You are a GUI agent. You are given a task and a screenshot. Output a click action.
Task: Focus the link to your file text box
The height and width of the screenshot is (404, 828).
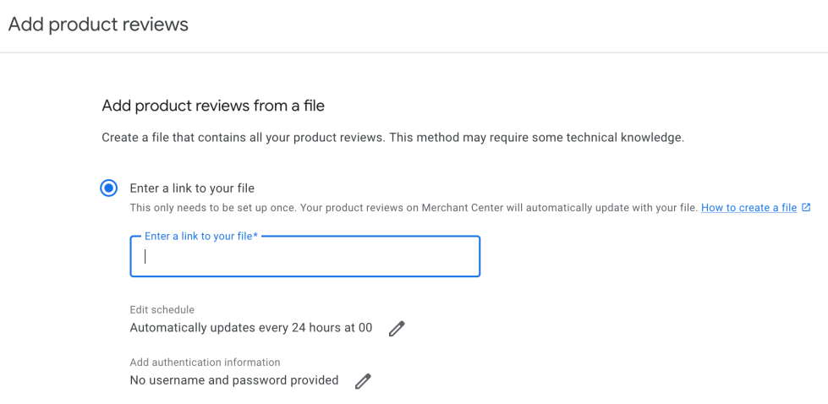pos(304,257)
